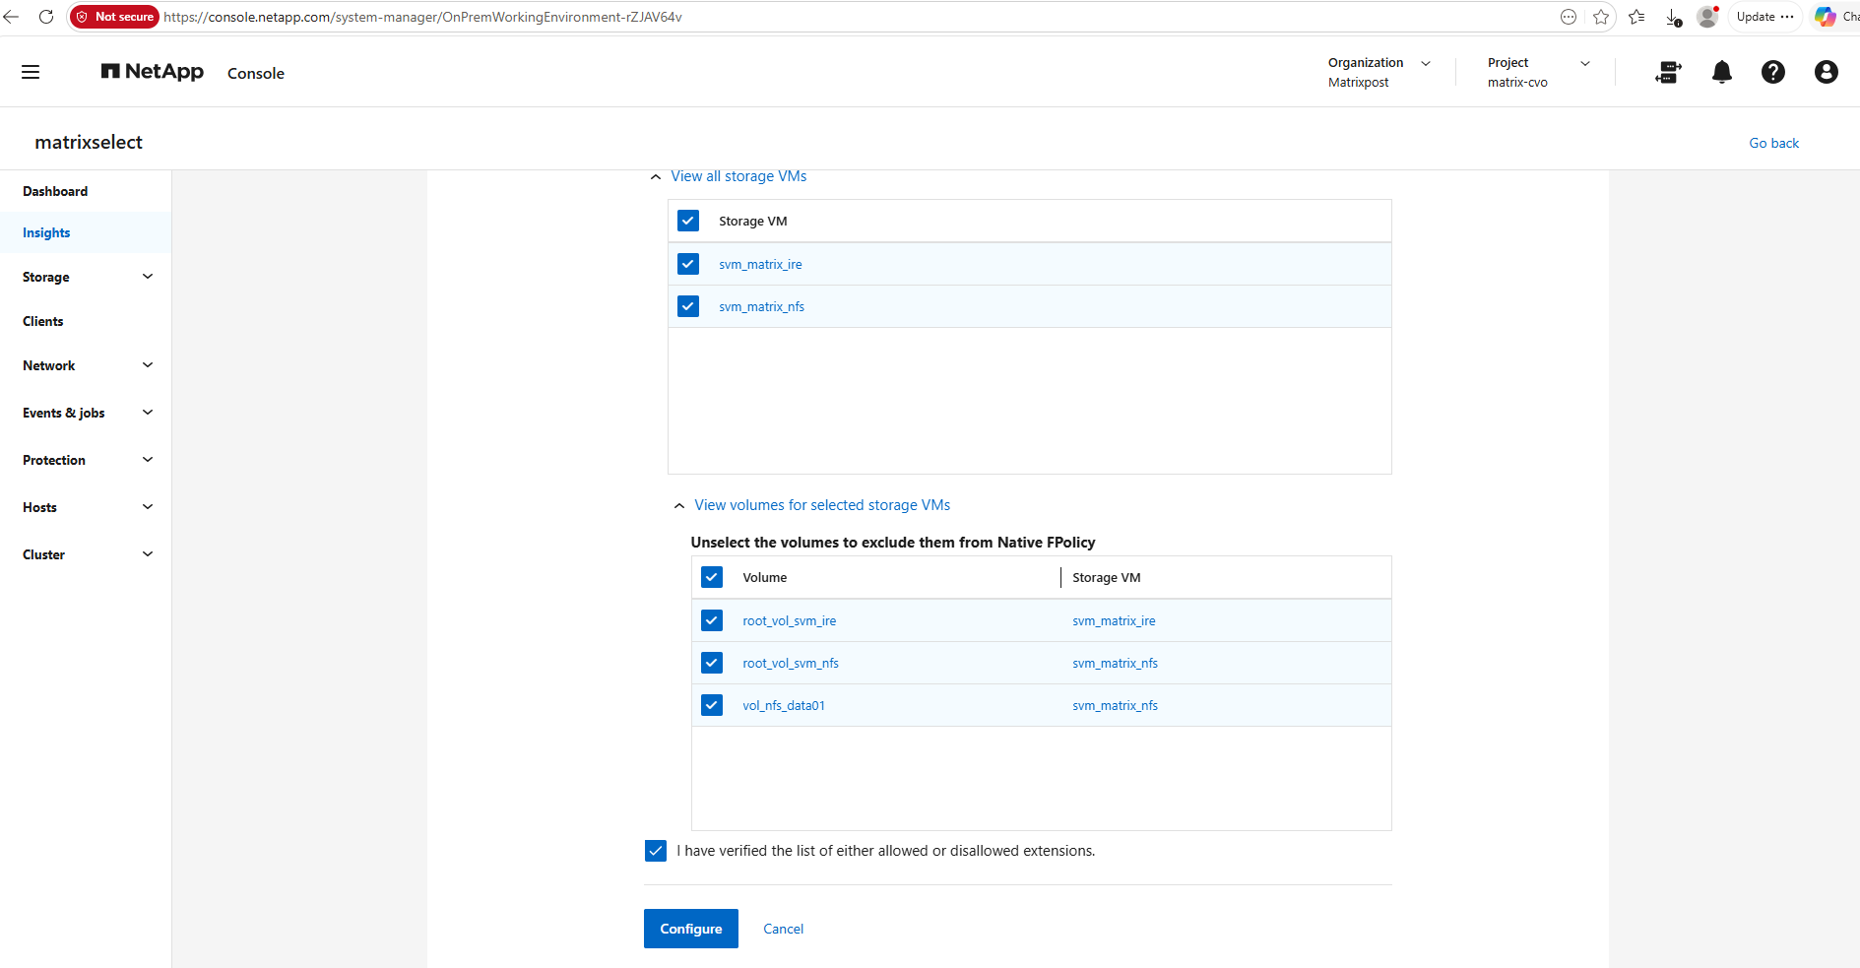Click the vol_nfs_data01 volume name
Viewport: 1860px width, 968px height.
coord(784,706)
